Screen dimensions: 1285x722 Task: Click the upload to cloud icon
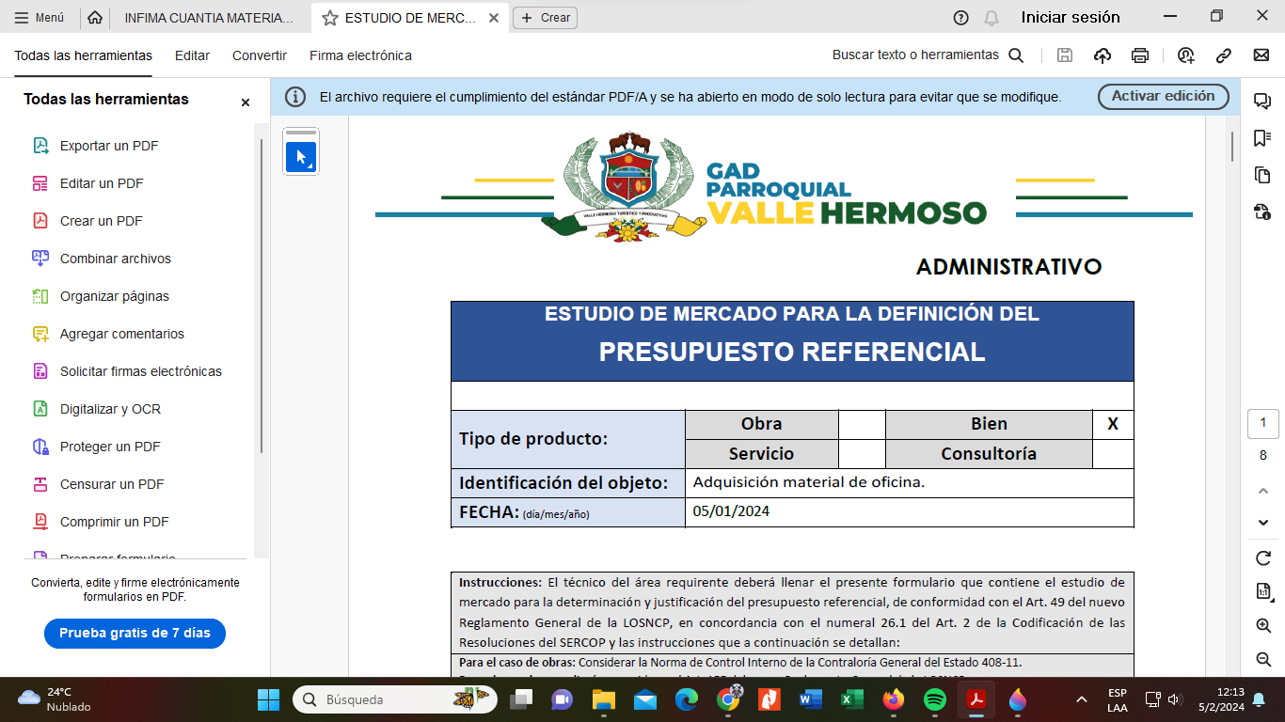coord(1103,55)
